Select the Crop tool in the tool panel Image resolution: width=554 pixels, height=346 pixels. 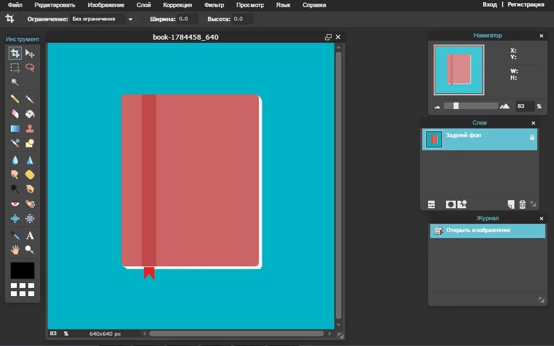15,53
